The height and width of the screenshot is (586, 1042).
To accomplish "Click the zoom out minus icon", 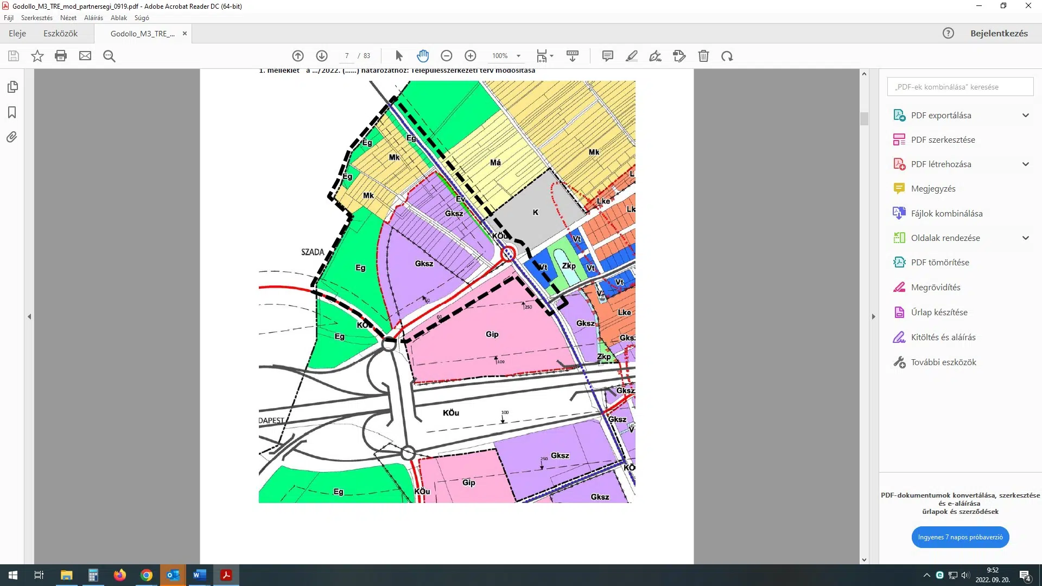I will coord(447,56).
